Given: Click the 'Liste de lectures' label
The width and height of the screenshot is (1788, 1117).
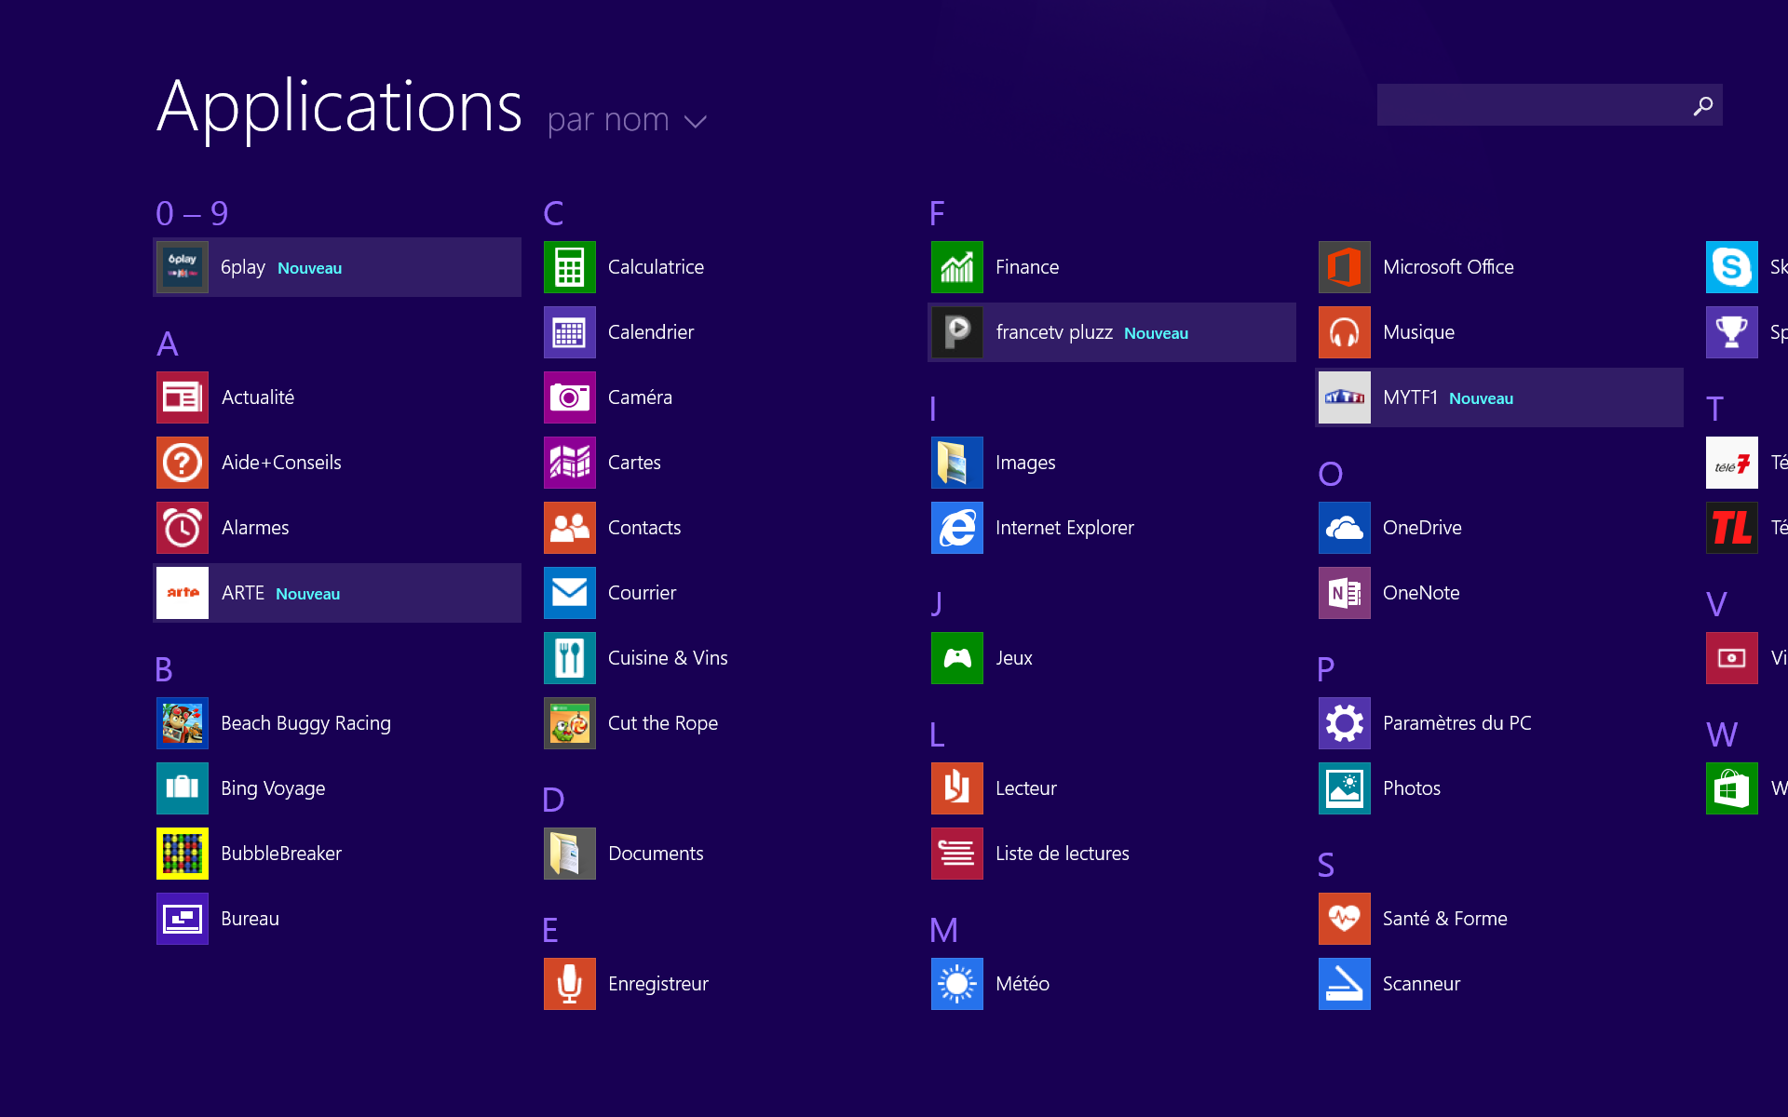Looking at the screenshot, I should [x=1062, y=854].
